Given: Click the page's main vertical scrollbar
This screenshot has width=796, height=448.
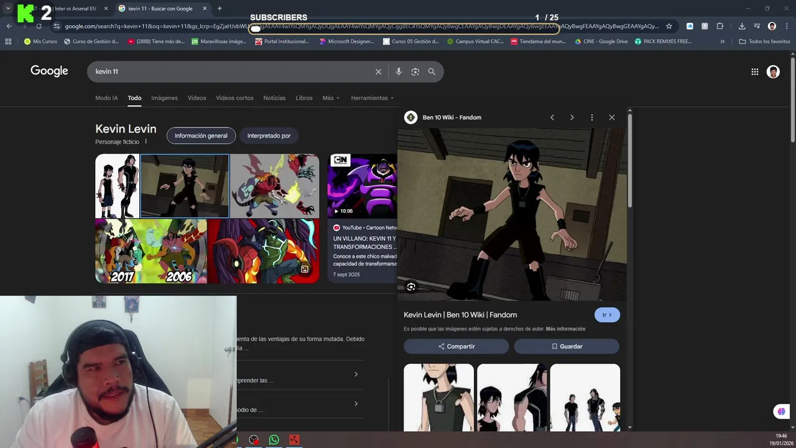Looking at the screenshot, I should 792,100.
